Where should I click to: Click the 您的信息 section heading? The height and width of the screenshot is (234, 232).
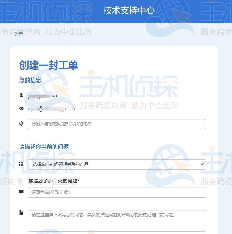point(30,80)
